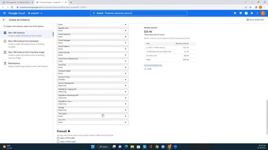
Task: Open the Stackdriver Logging API dropdown
Action: 93,92
